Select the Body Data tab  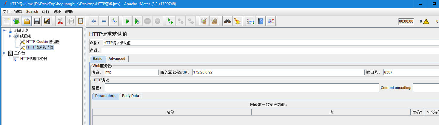[130, 96]
